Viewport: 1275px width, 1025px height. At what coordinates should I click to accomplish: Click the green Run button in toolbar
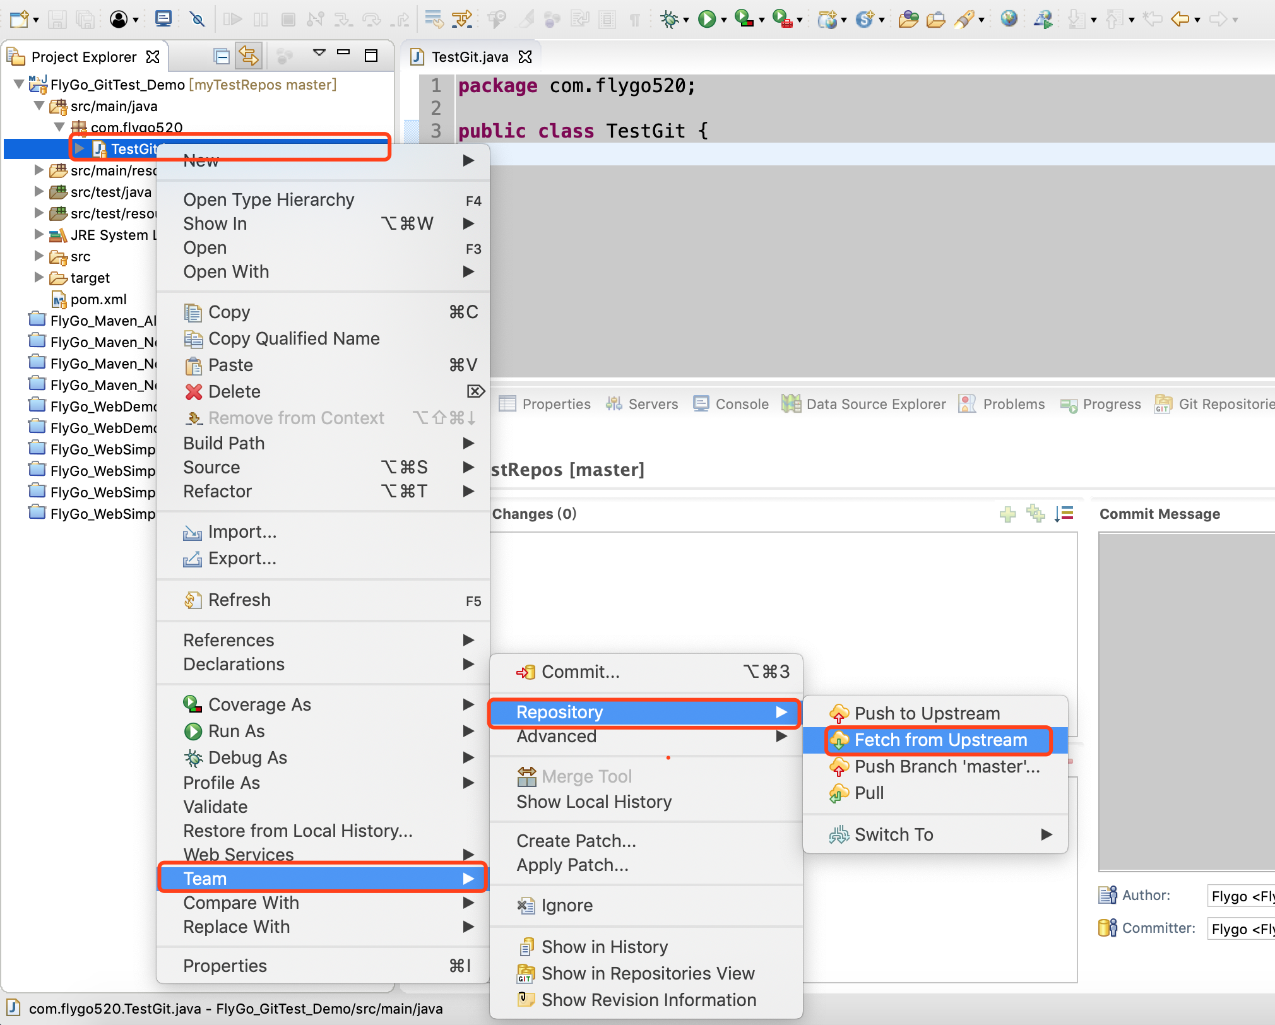pyautogui.click(x=706, y=20)
